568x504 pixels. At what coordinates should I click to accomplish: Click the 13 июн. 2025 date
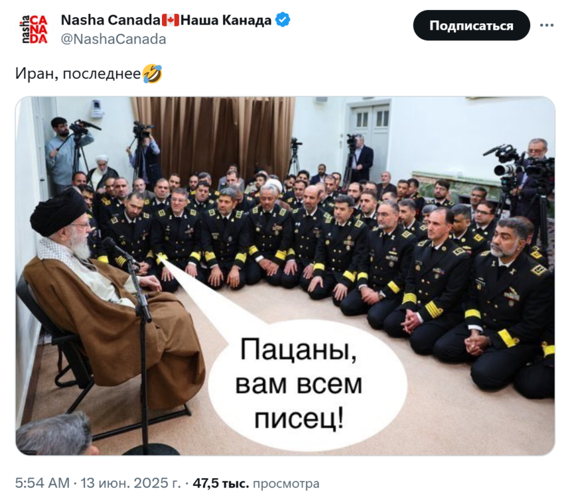(x=130, y=483)
